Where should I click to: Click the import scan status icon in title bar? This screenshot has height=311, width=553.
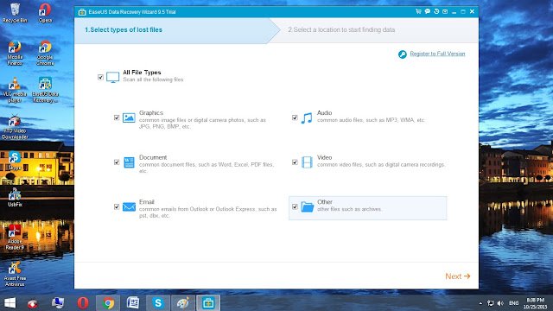pos(436,11)
